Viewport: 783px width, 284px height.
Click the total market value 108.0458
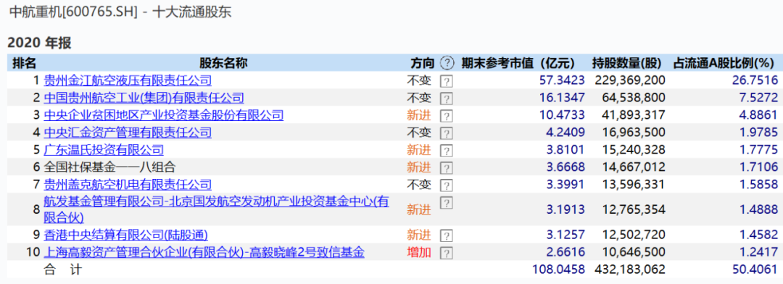pyautogui.click(x=559, y=270)
